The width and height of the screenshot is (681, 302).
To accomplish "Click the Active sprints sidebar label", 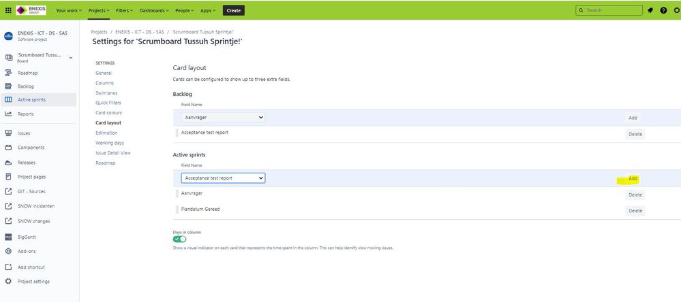I will (x=32, y=100).
